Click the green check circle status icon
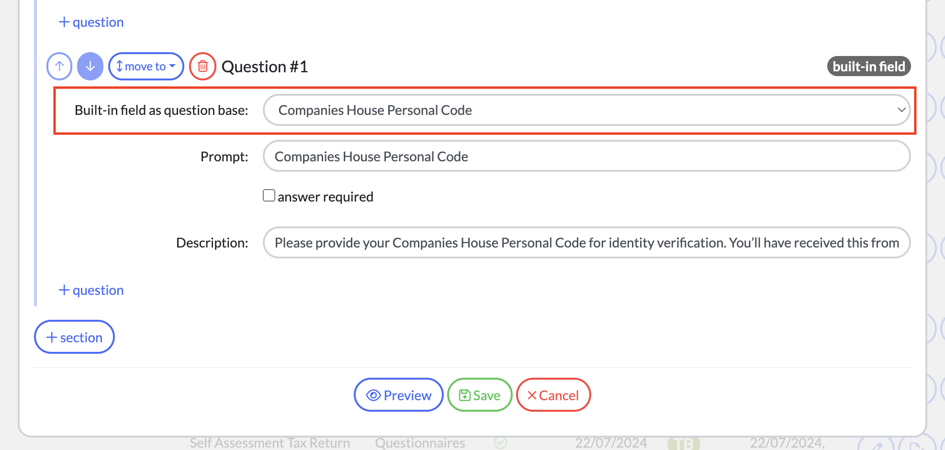 [x=500, y=443]
